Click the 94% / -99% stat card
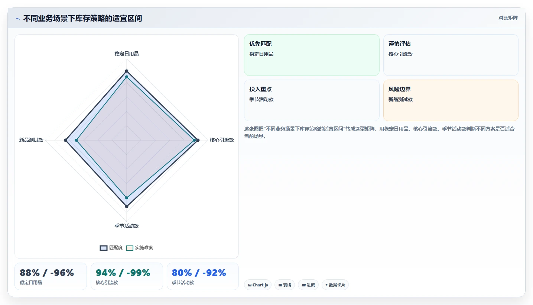This screenshot has height=305, width=533. pos(127,276)
